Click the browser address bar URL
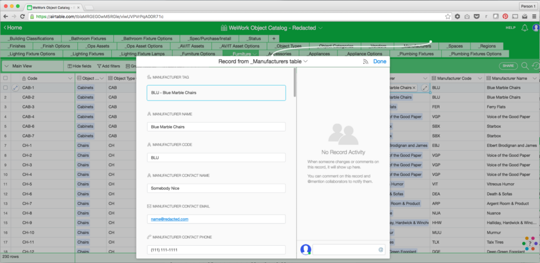This screenshot has height=263, width=540. 99,16
